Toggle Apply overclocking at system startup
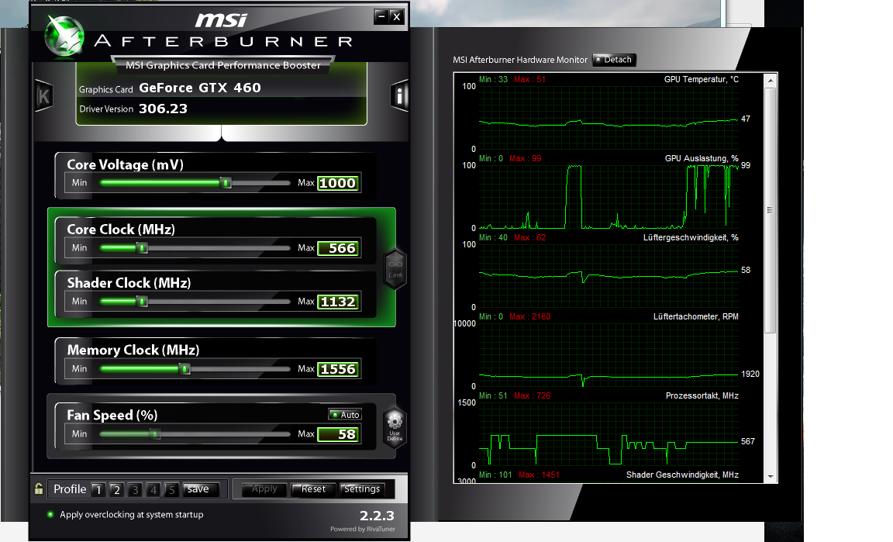The height and width of the screenshot is (542, 893). point(126,514)
